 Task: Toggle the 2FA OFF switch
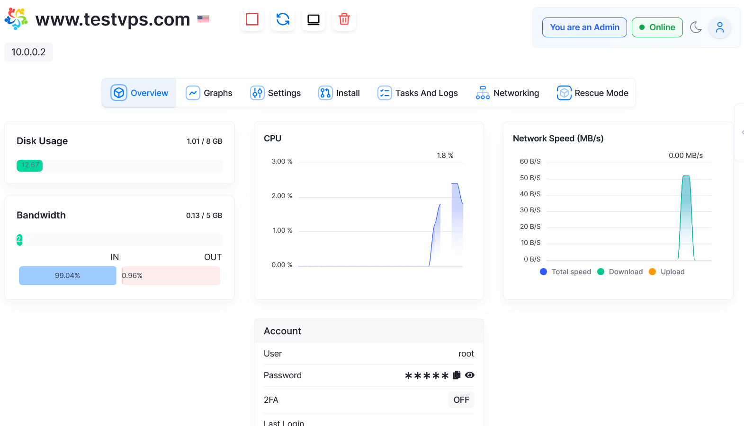coord(461,400)
